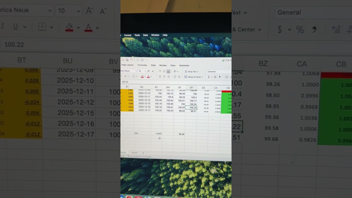Click Decrease Font Size icon
The height and width of the screenshot is (198, 352).
tap(153, 71)
